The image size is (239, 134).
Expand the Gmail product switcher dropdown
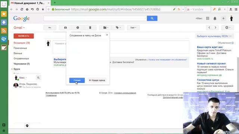[19, 28]
